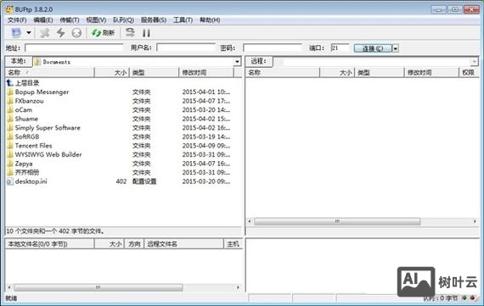Expand the local path Documents dropdown
The image size is (484, 306).
[x=237, y=62]
